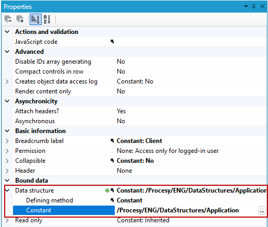Collapse the Actions and validation category
Viewport: 268px width, 227px height.
(7, 32)
